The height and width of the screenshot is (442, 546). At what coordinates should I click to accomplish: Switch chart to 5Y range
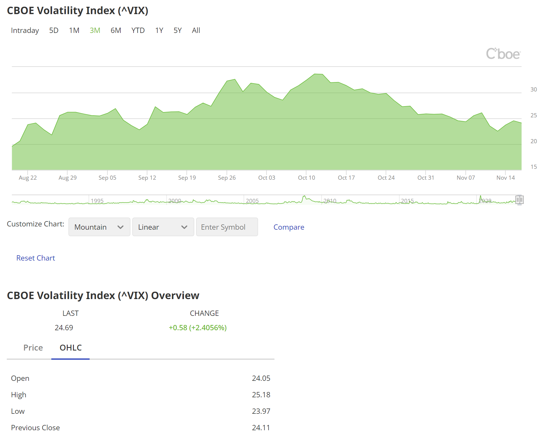click(x=178, y=30)
